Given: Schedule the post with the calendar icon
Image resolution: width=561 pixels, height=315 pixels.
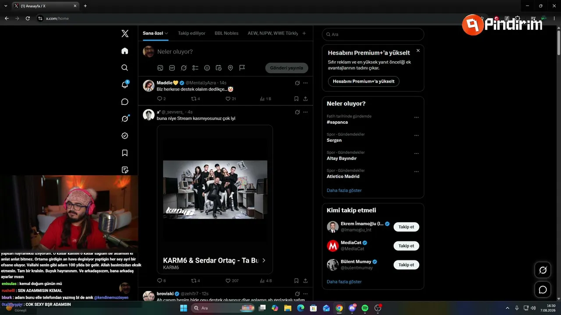Looking at the screenshot, I should click(x=219, y=68).
